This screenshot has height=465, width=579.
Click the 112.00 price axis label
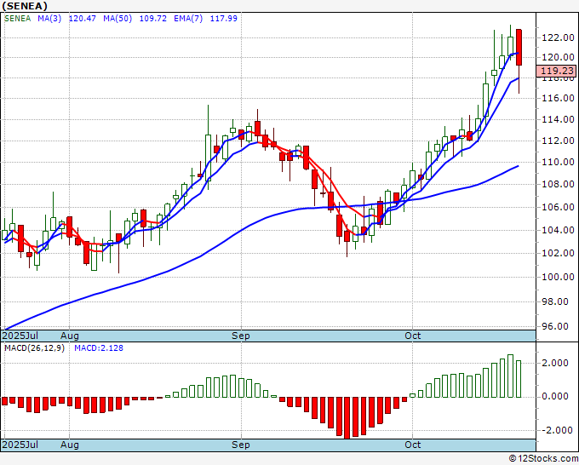point(558,141)
